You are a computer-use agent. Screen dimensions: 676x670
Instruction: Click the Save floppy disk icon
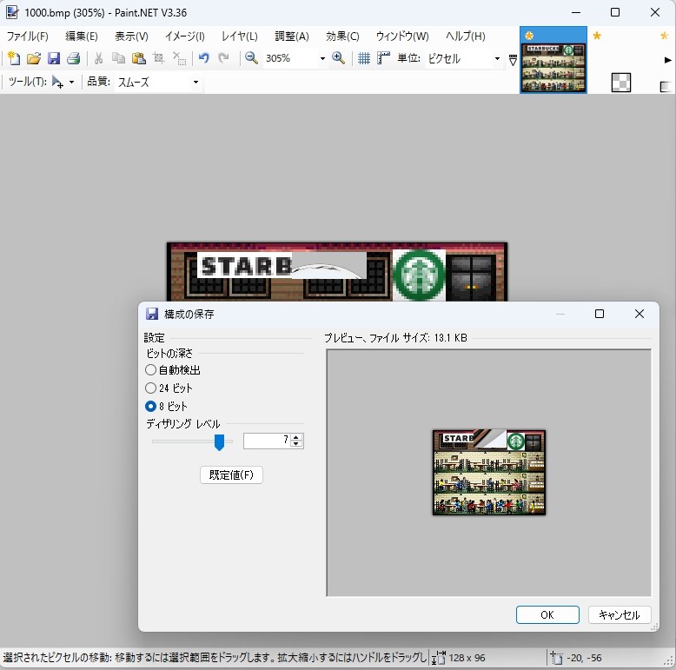tap(54, 58)
